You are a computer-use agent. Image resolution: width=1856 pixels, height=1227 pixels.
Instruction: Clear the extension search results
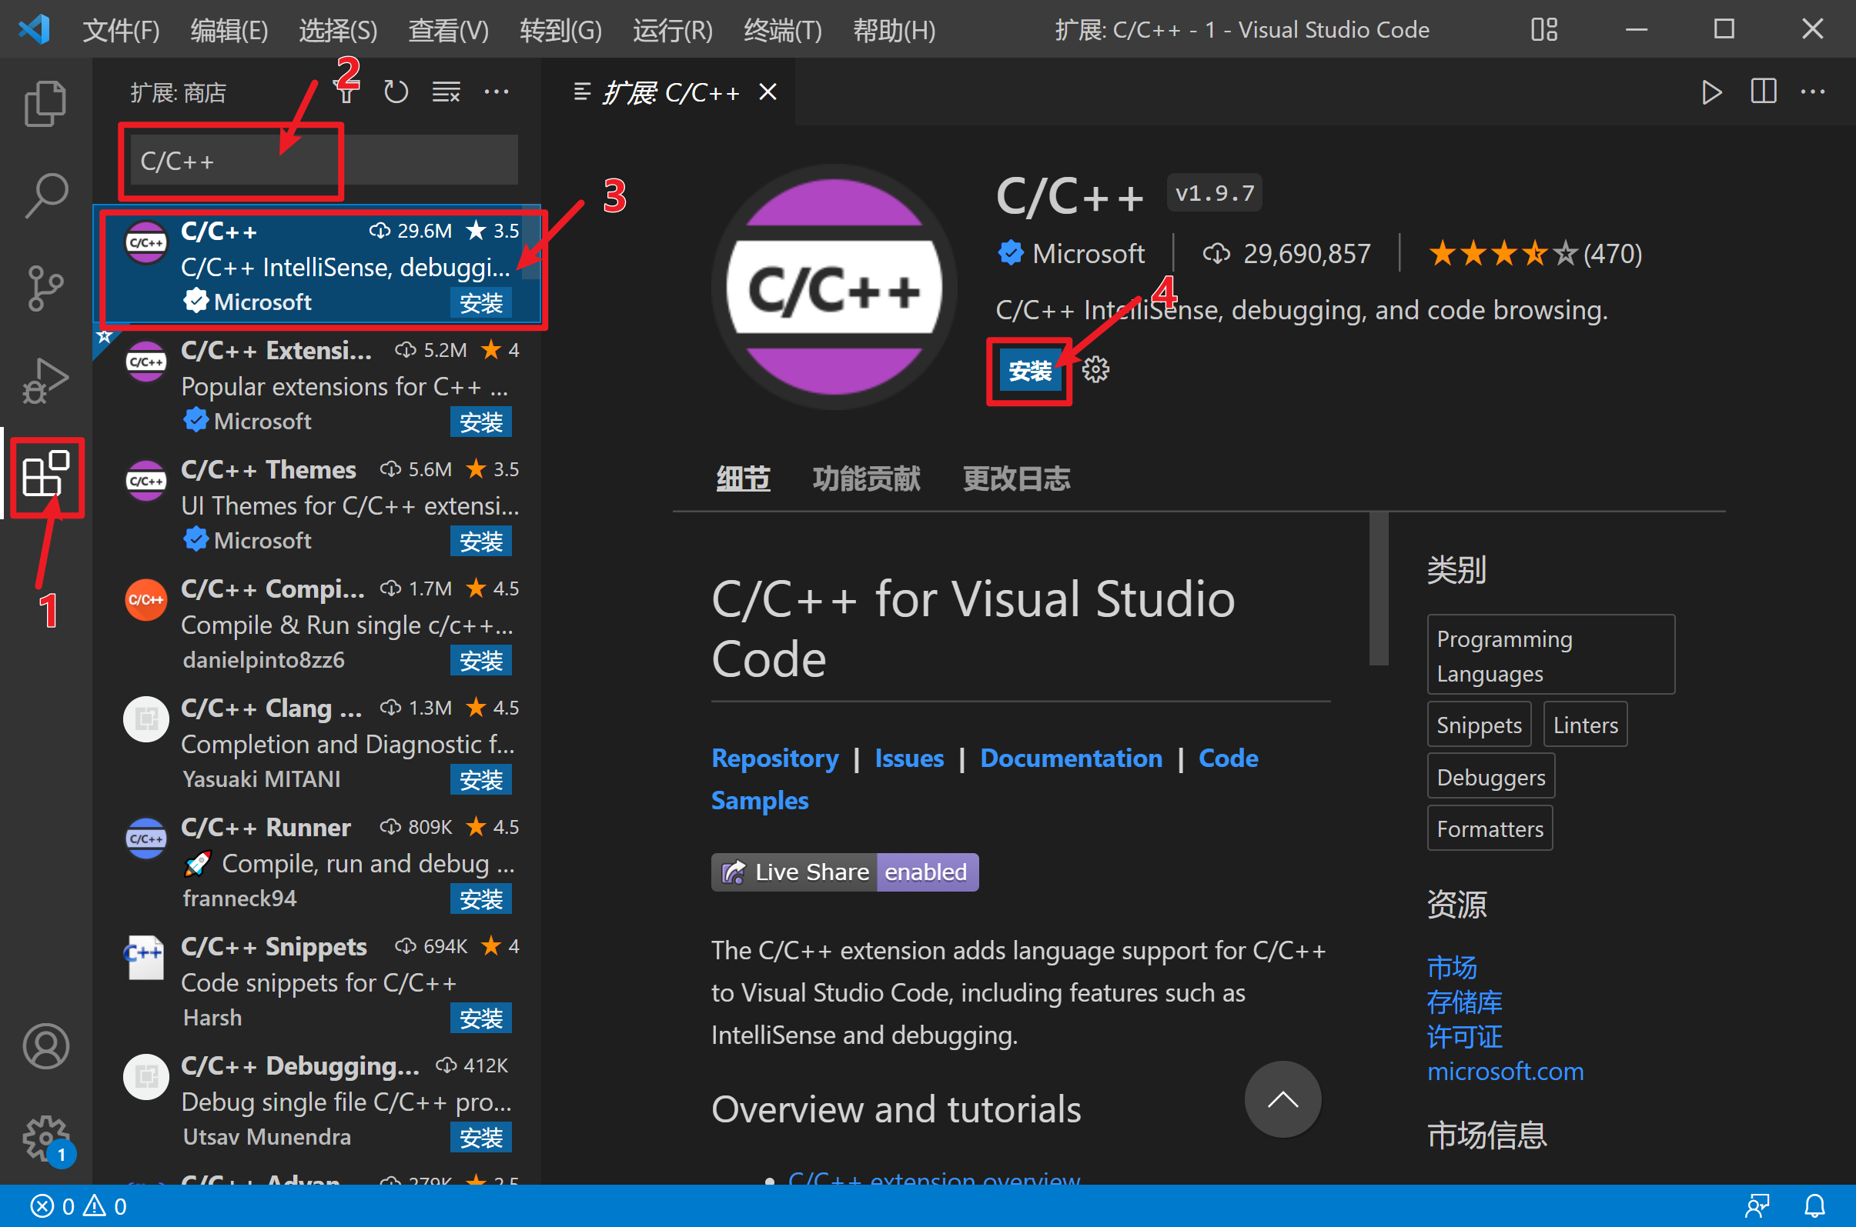tap(445, 92)
